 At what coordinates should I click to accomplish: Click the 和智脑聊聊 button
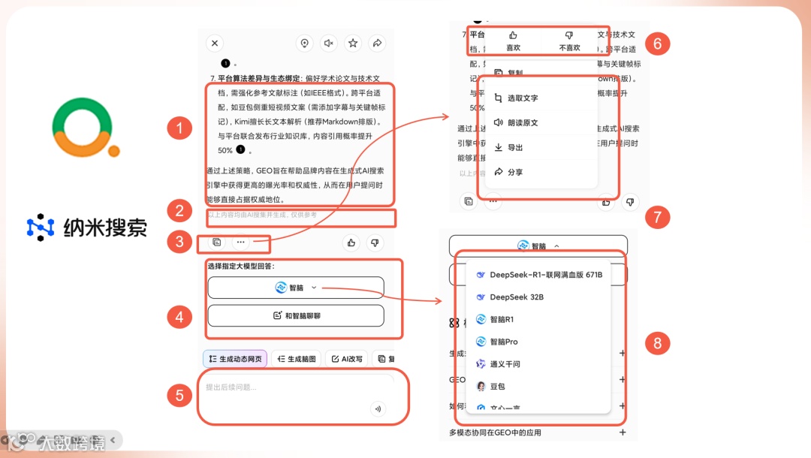pos(296,315)
